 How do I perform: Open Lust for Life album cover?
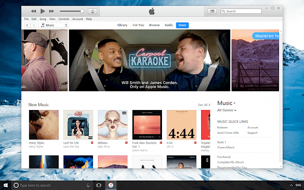coord(78,125)
